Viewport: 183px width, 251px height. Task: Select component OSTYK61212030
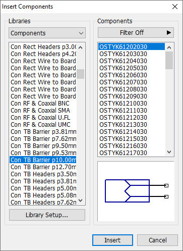click(132, 118)
